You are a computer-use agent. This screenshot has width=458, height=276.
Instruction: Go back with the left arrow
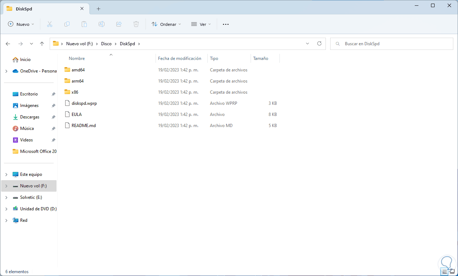coord(8,44)
